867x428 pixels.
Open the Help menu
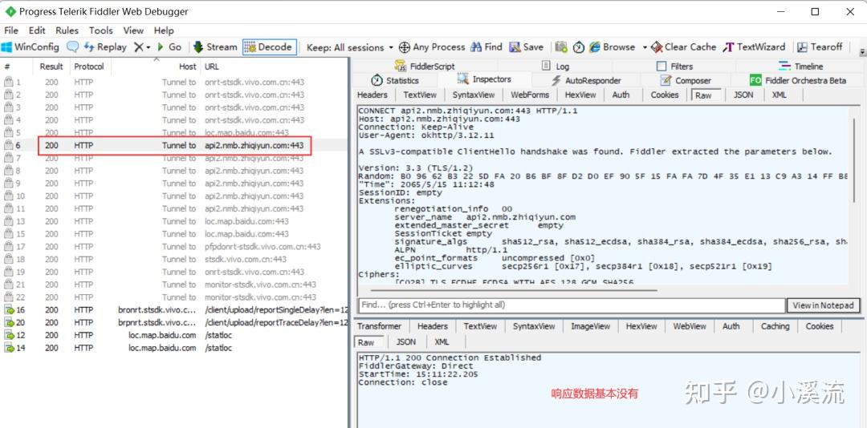point(164,30)
